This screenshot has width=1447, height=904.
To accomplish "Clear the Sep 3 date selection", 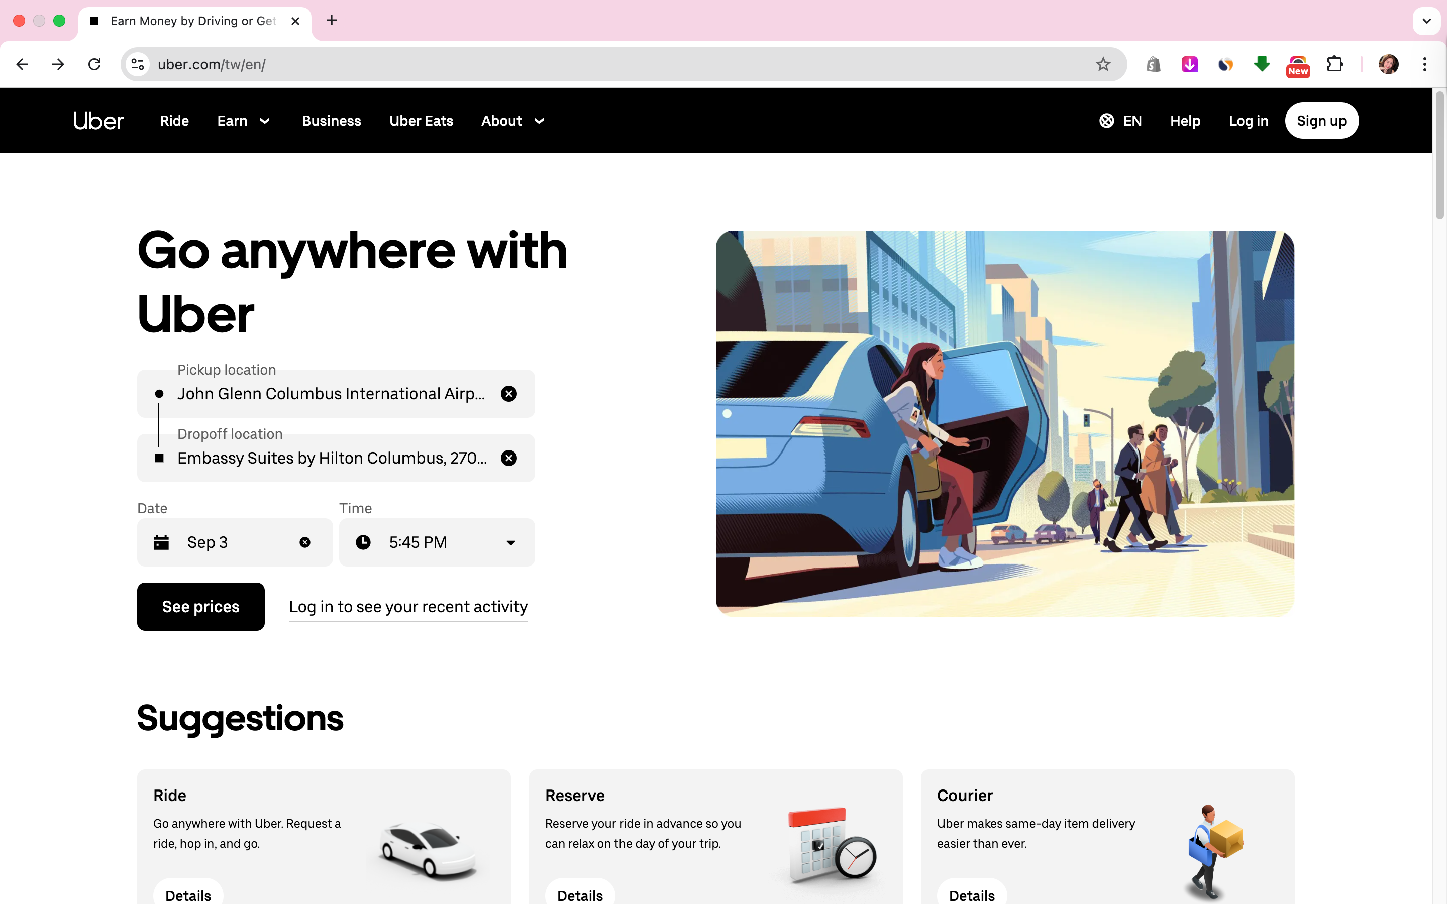I will tap(305, 542).
